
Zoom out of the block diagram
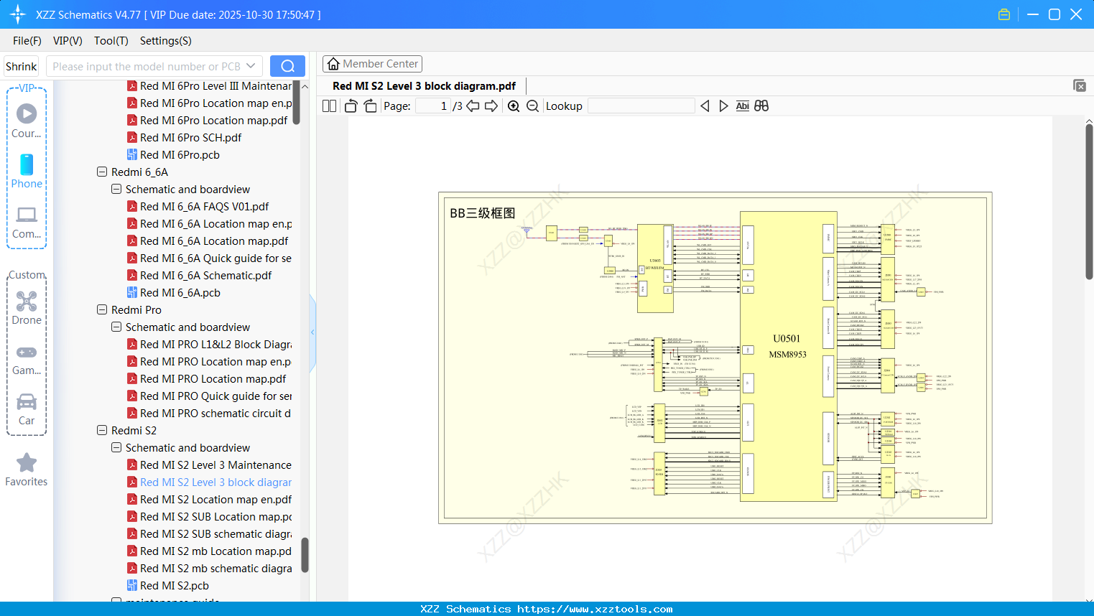point(533,106)
